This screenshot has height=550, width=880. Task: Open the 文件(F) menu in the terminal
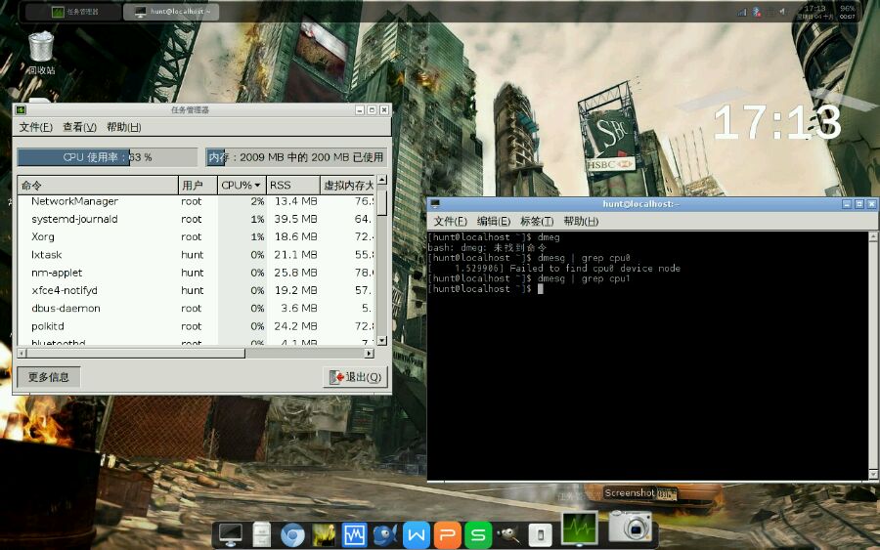[x=450, y=222]
